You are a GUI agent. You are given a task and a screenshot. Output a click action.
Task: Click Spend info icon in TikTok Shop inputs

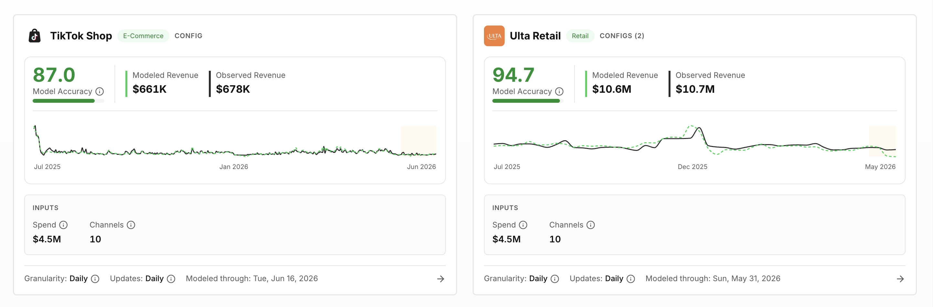[x=63, y=225]
